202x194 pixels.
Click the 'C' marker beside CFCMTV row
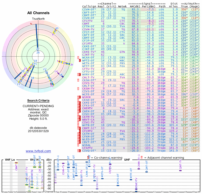pos(80,131)
